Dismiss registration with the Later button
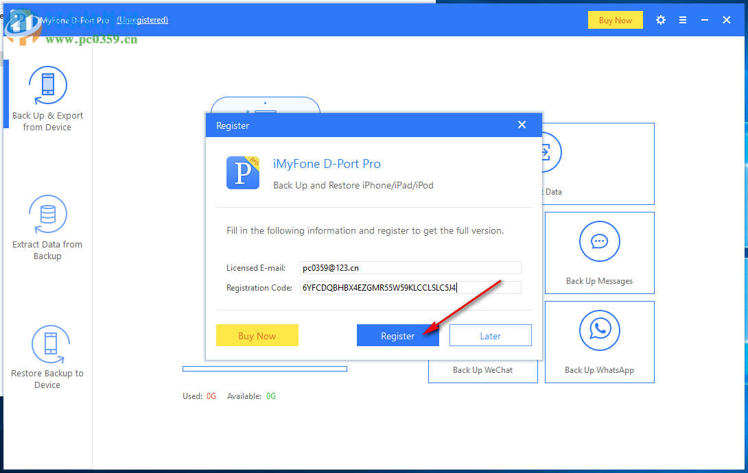The image size is (748, 473). (x=490, y=335)
